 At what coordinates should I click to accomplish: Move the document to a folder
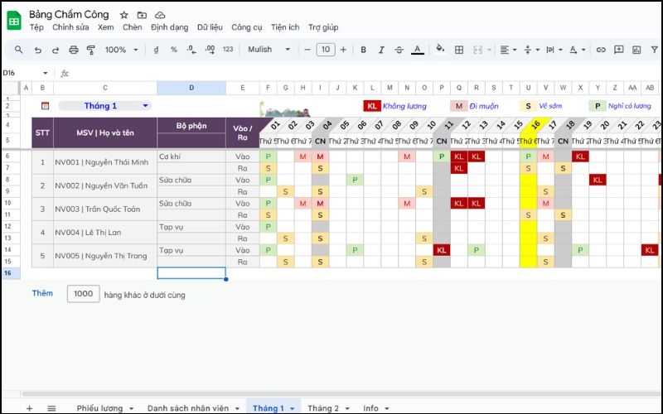pos(142,15)
